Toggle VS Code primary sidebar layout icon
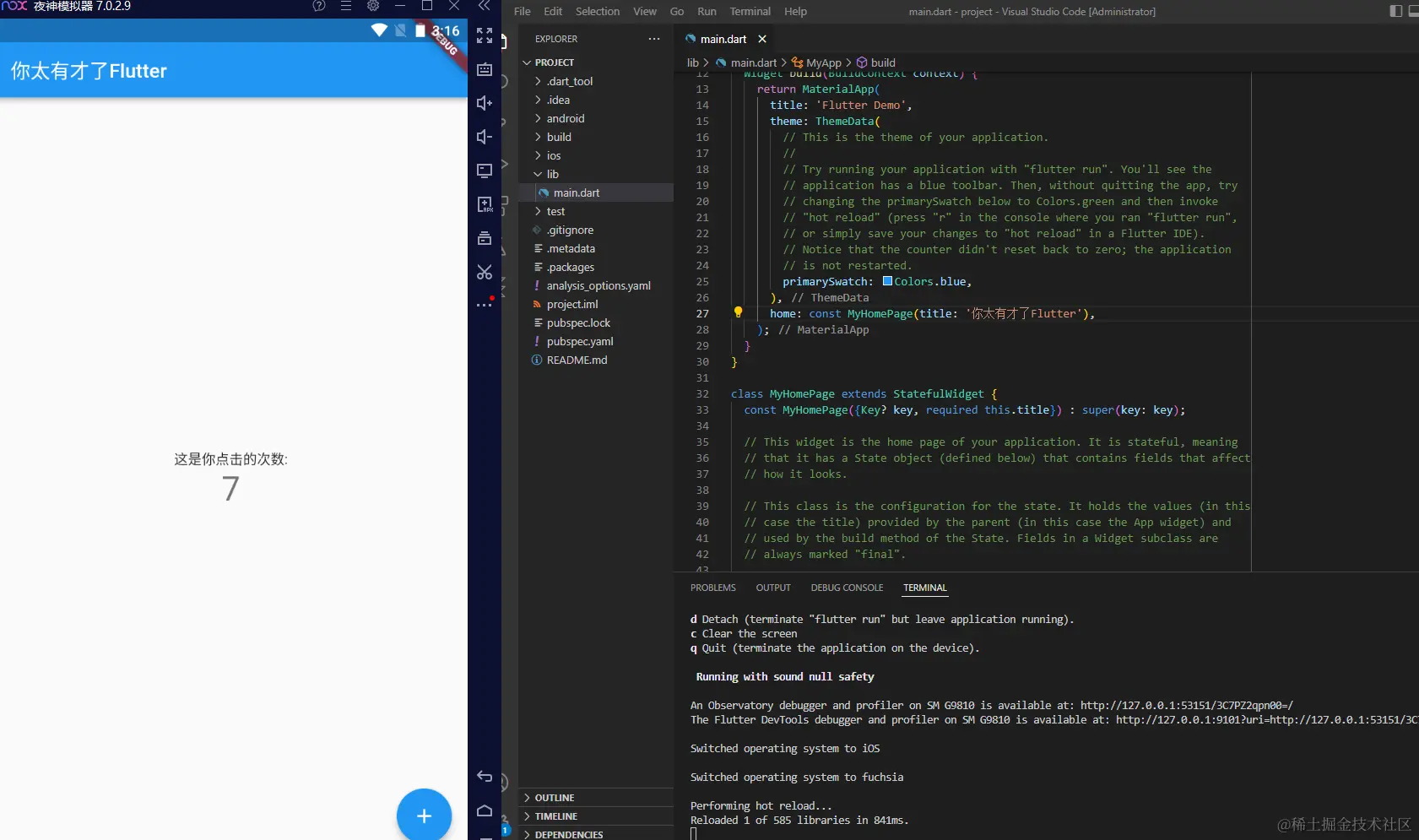This screenshot has height=840, width=1419. tap(1395, 11)
